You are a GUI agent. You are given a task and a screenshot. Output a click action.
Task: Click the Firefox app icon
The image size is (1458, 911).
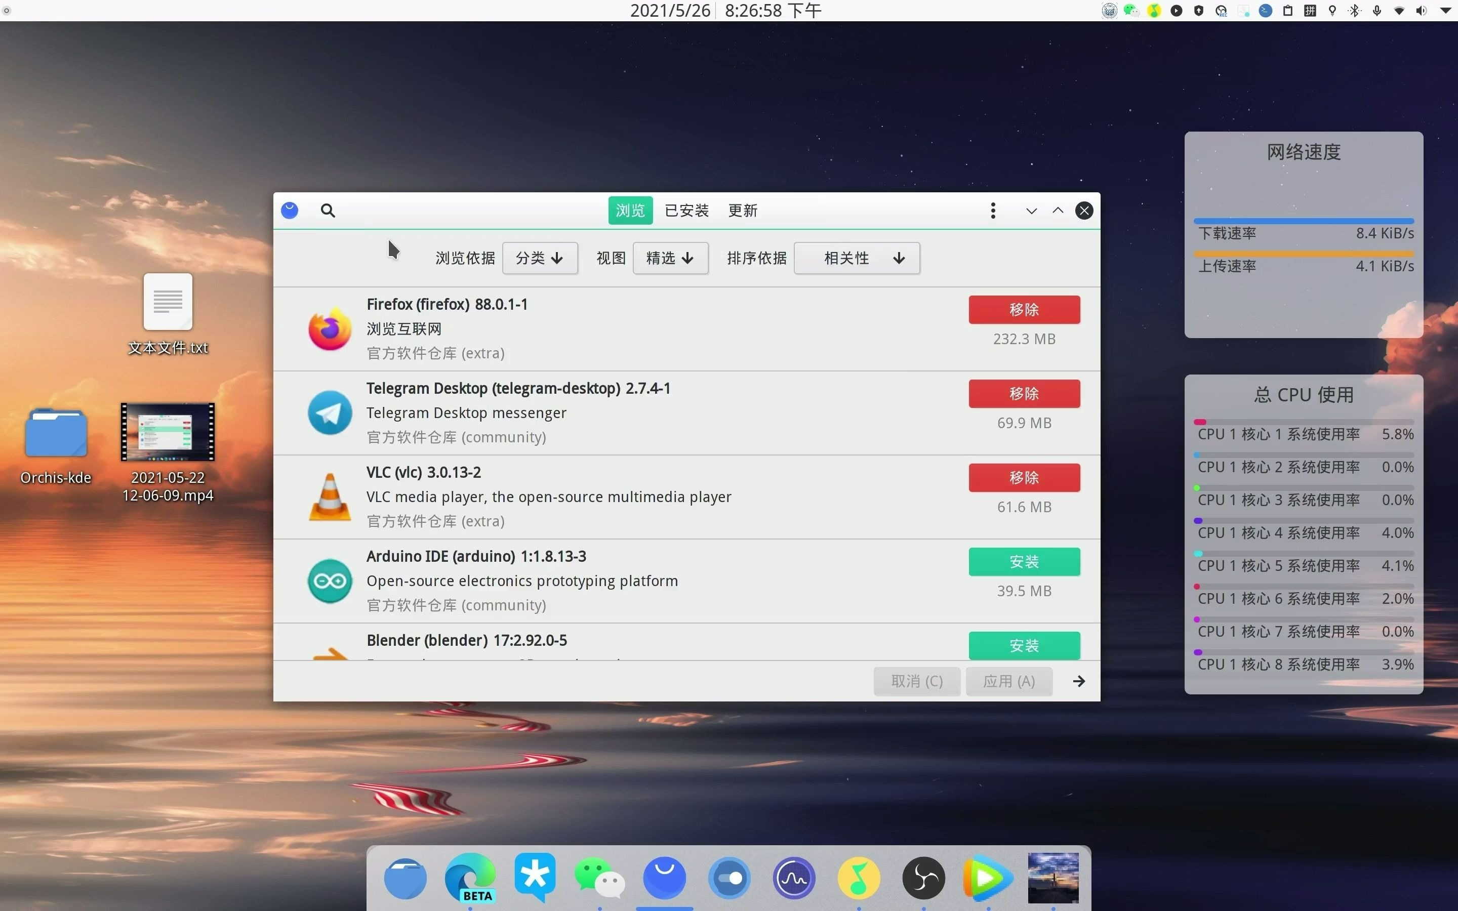click(x=330, y=329)
